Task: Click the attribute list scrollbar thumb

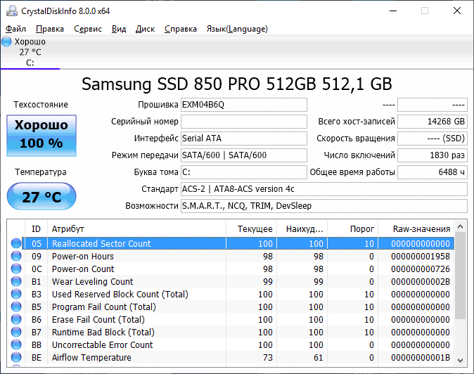Action: point(461,276)
